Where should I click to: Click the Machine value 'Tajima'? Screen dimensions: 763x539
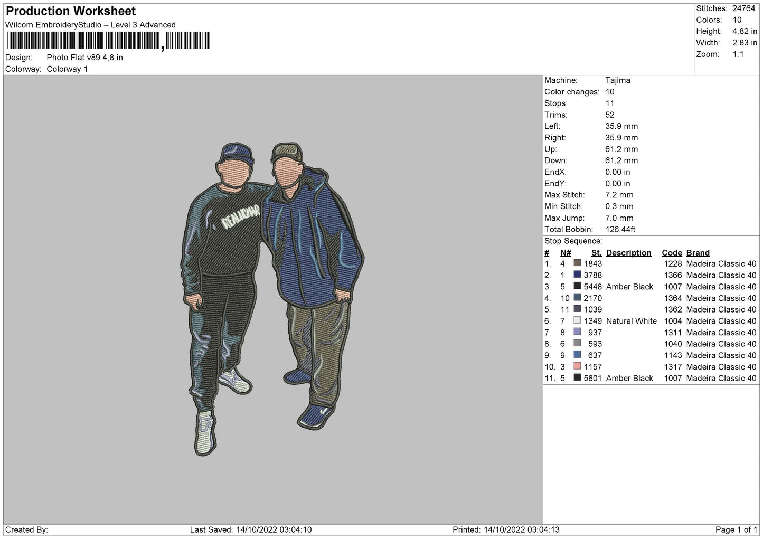pyautogui.click(x=618, y=80)
